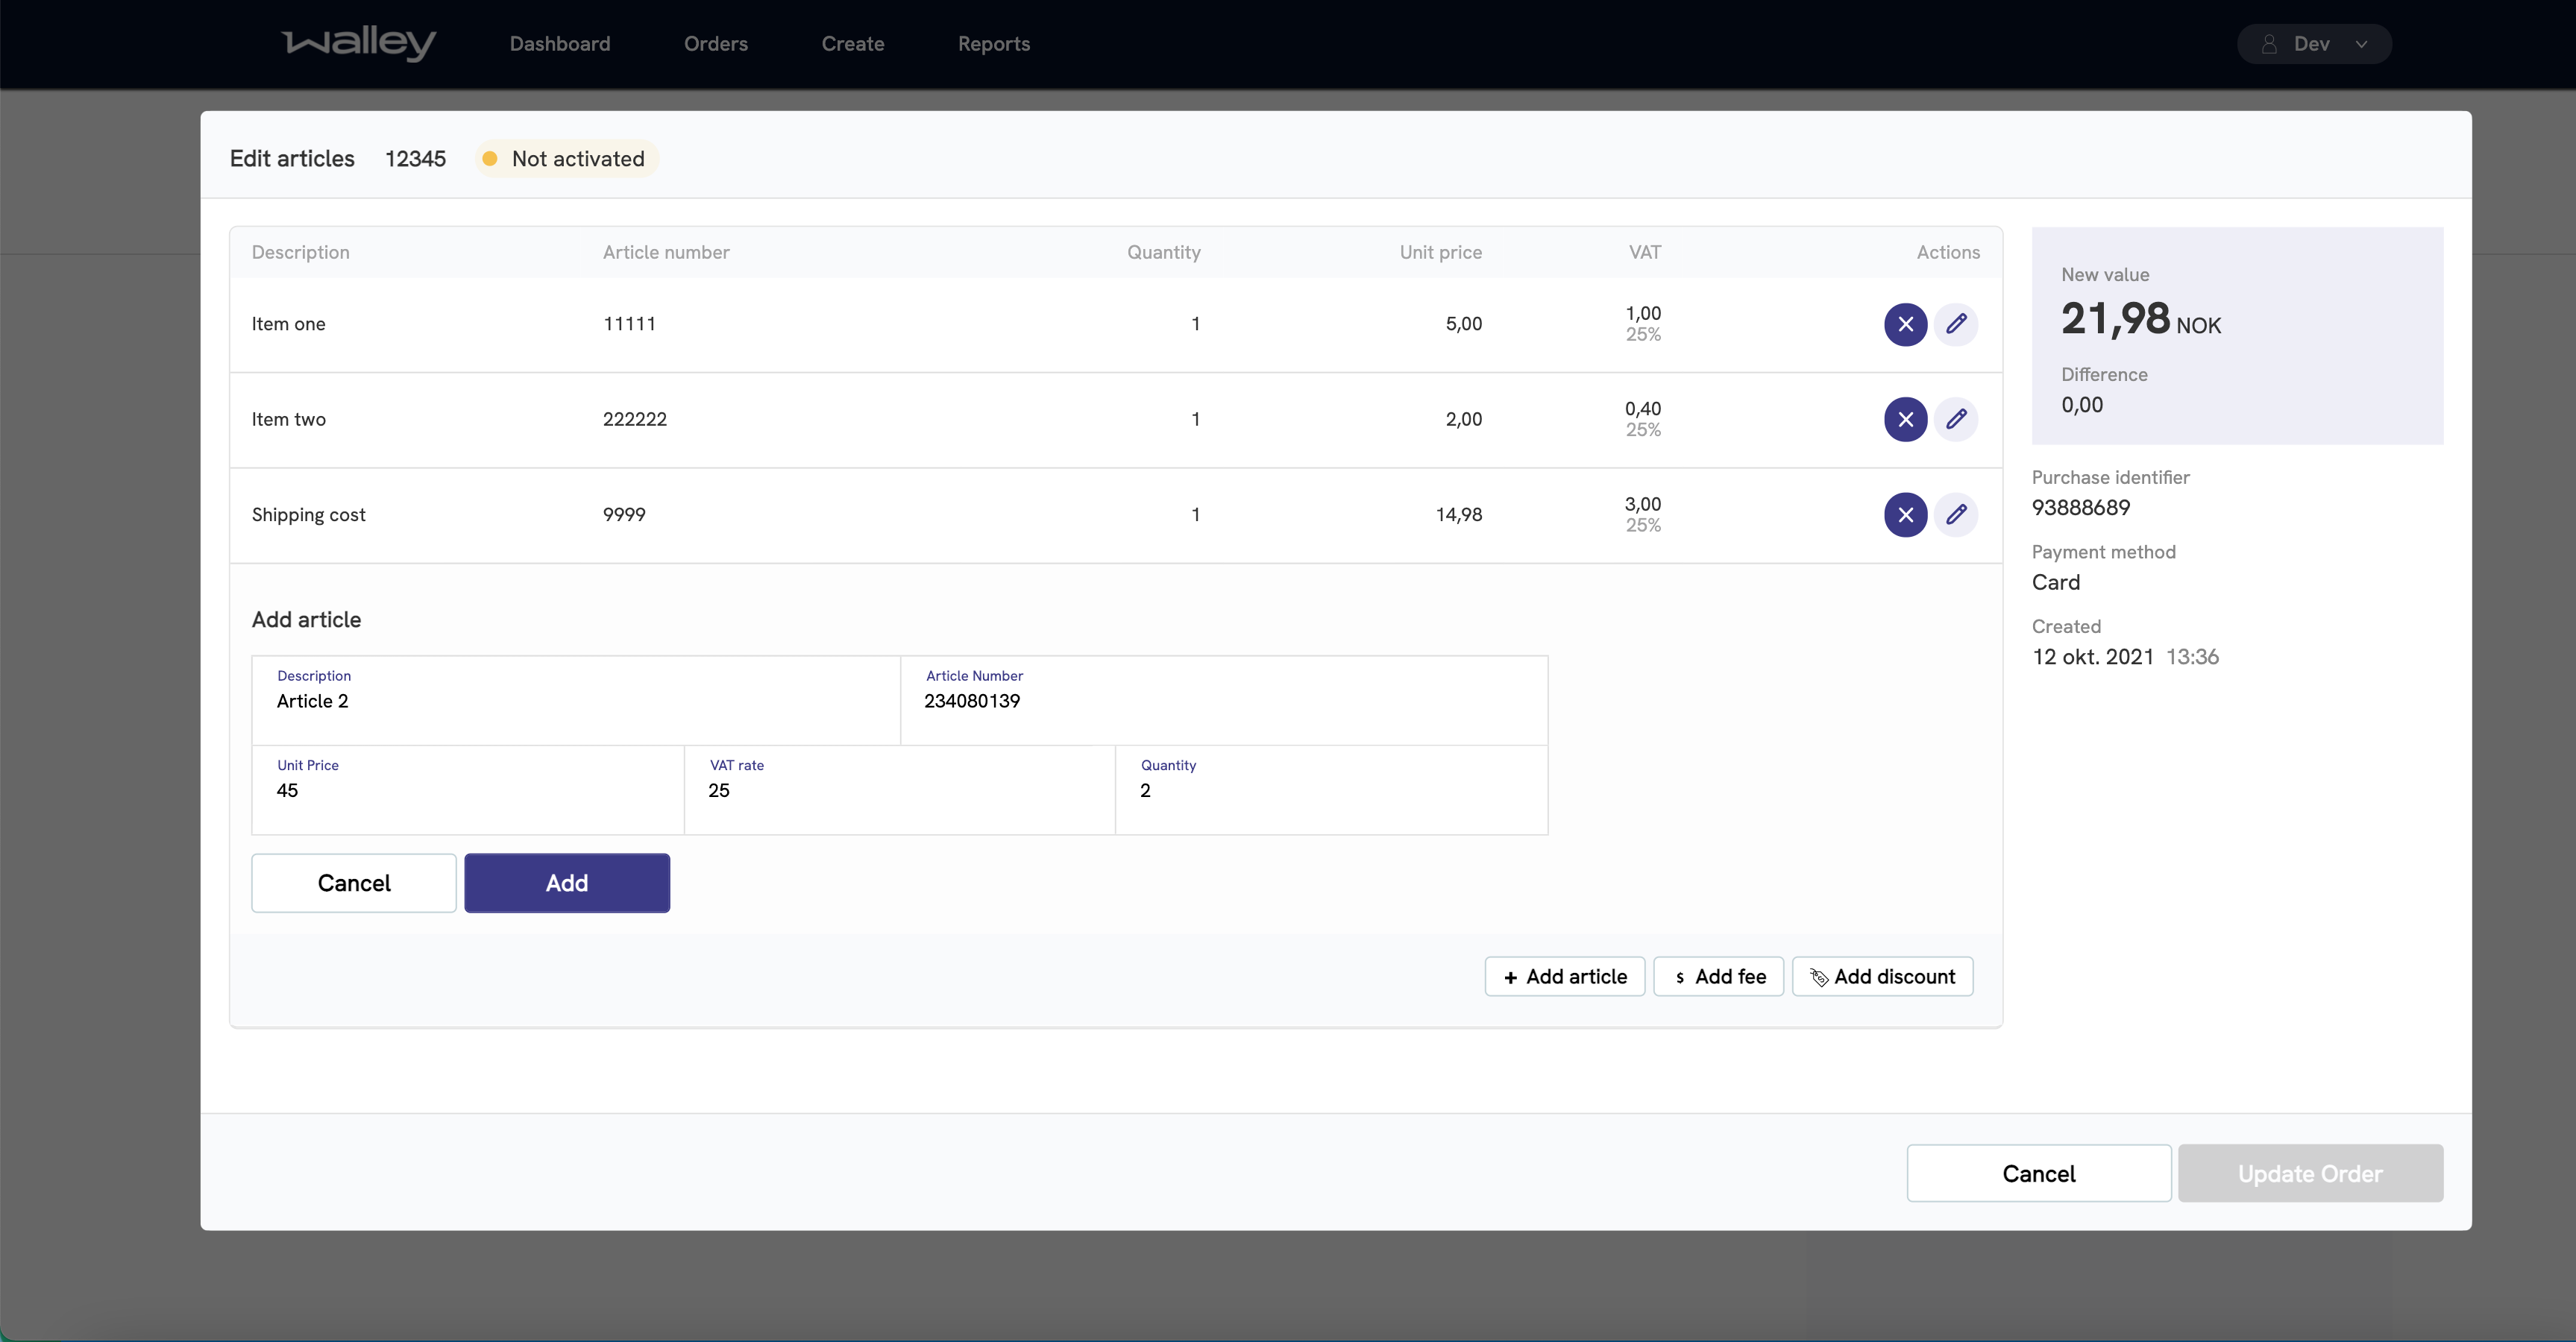Screen dimensions: 2576x1342
Task: Remove the Item one row
Action: [x=1905, y=324]
